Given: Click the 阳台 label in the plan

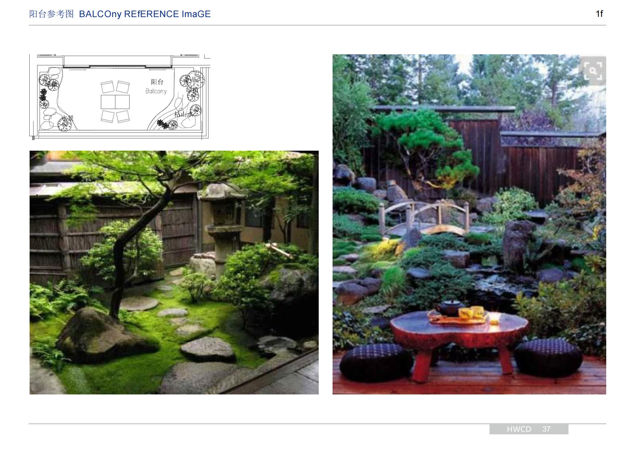Looking at the screenshot, I should [157, 82].
